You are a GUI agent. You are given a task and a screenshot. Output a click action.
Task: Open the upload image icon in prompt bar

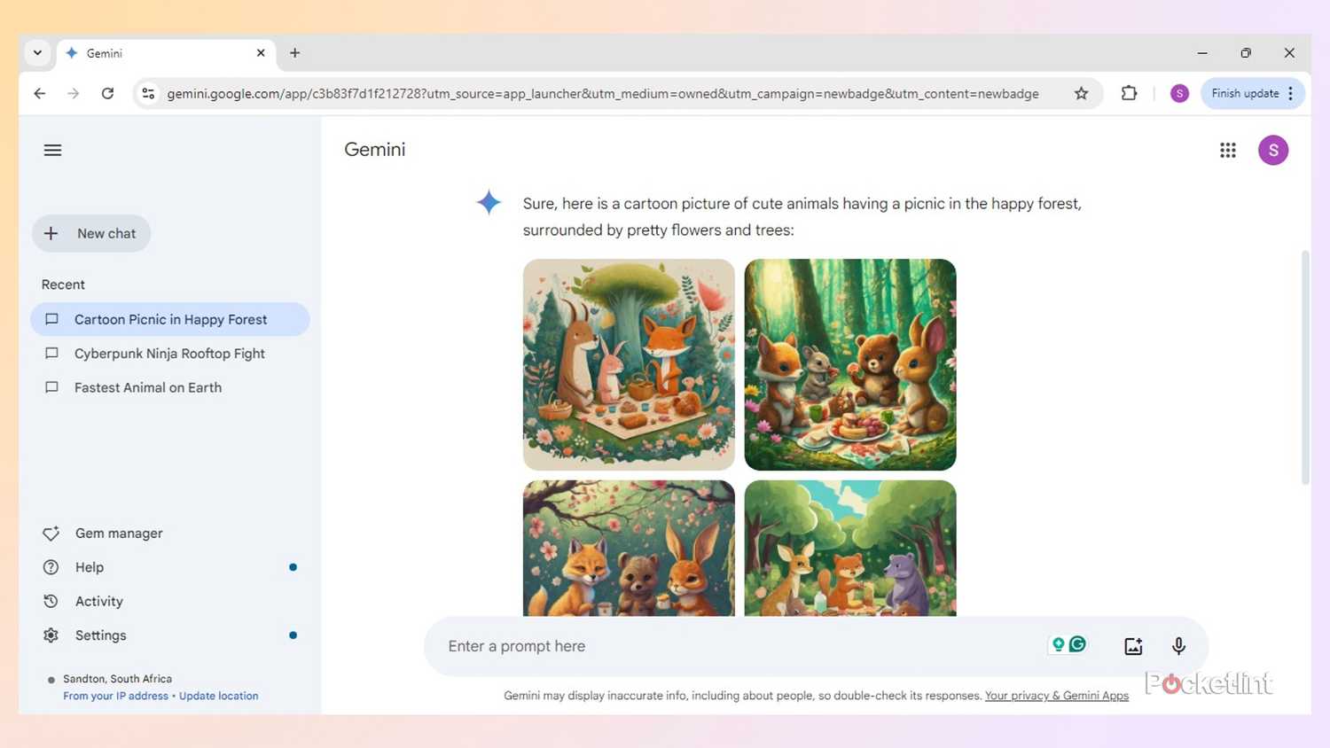(1132, 645)
